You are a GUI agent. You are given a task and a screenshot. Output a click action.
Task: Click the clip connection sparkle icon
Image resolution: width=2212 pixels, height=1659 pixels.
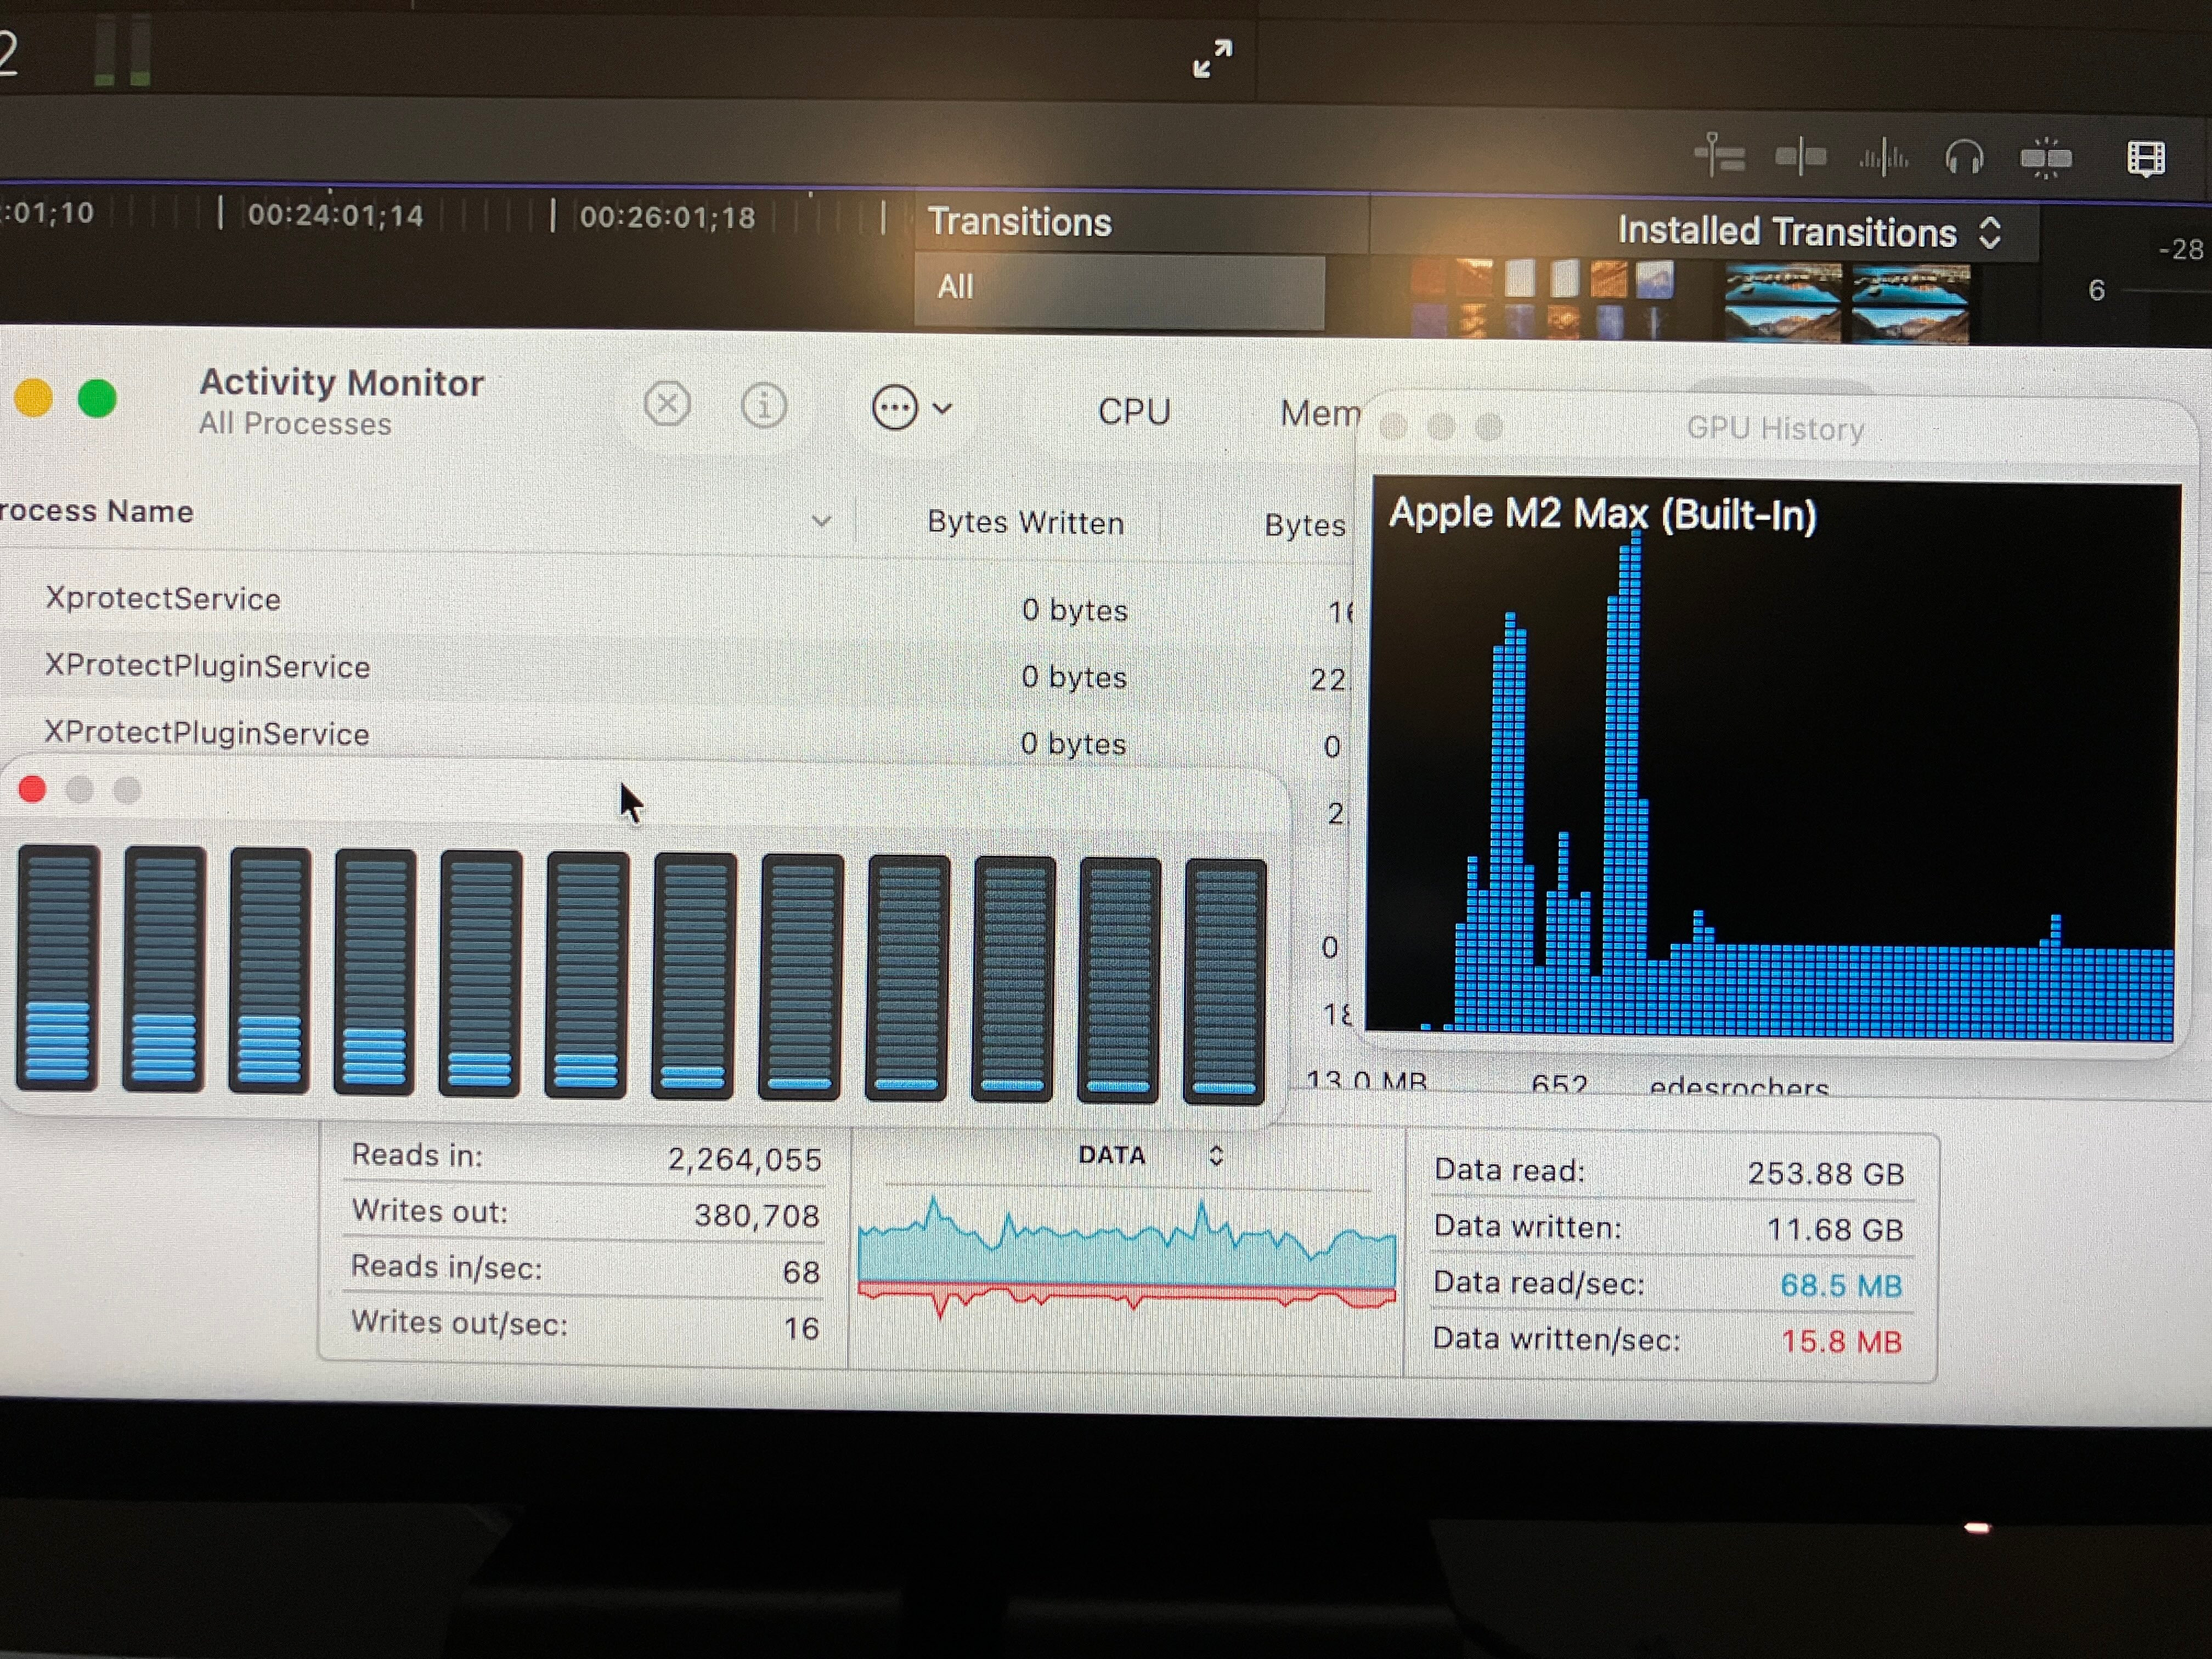coord(2046,157)
